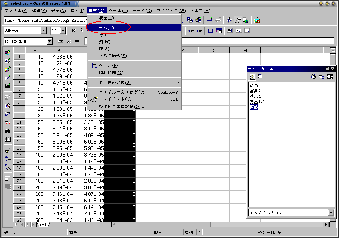Select the fill format mode paint-bucket icon

(x=313, y=77)
